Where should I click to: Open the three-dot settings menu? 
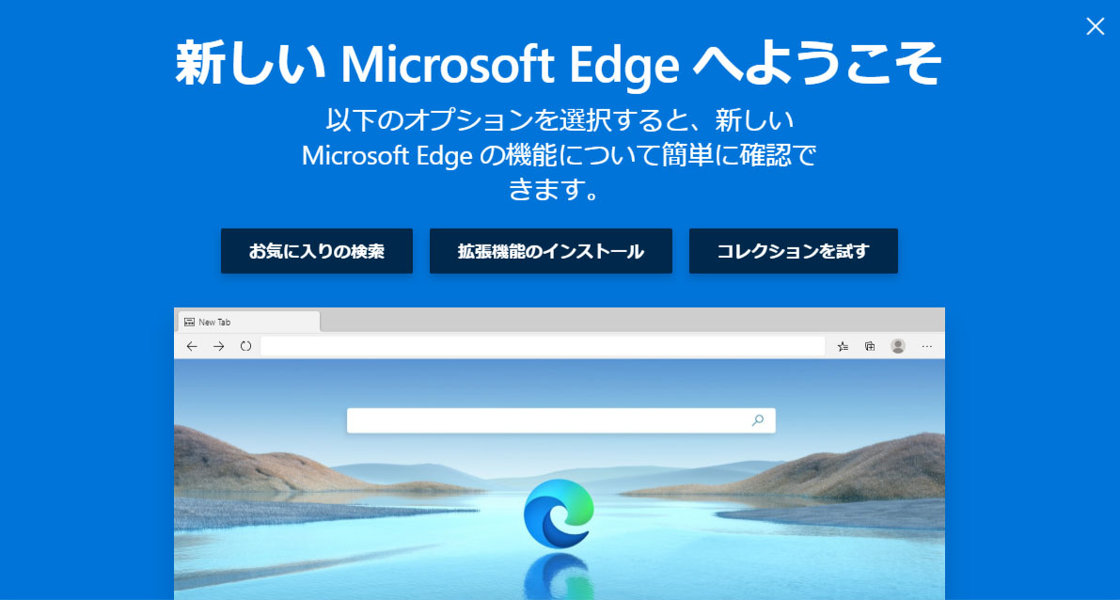[x=927, y=346]
